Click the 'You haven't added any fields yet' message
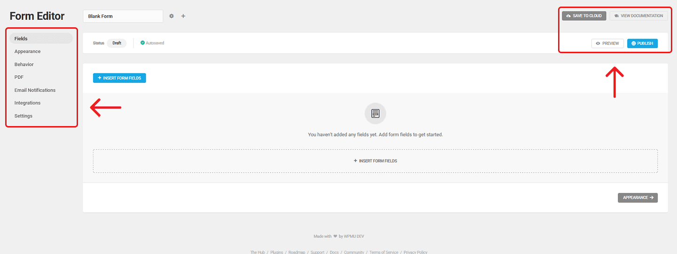The image size is (677, 254). [375, 135]
